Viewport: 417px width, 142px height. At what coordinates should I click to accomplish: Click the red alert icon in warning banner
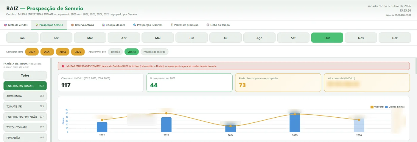pyautogui.click(x=63, y=66)
